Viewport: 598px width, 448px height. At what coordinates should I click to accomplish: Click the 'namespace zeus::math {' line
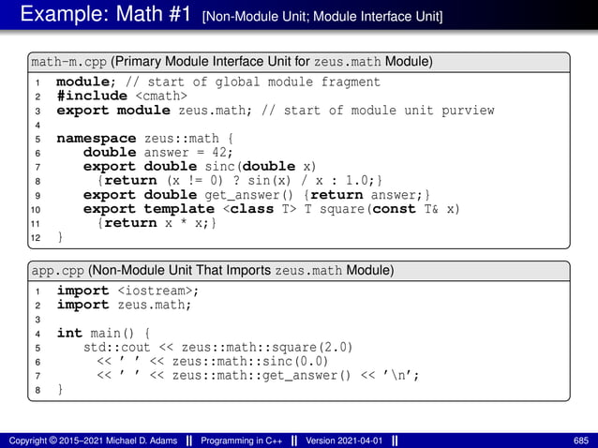click(145, 139)
